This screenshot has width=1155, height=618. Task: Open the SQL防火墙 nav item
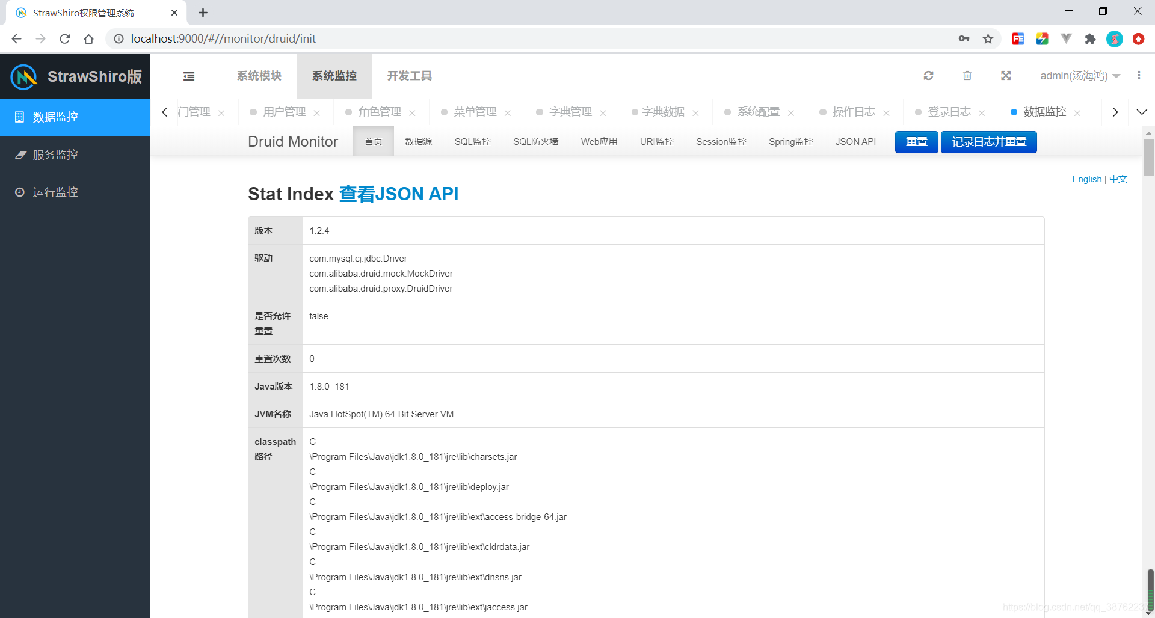click(x=536, y=141)
